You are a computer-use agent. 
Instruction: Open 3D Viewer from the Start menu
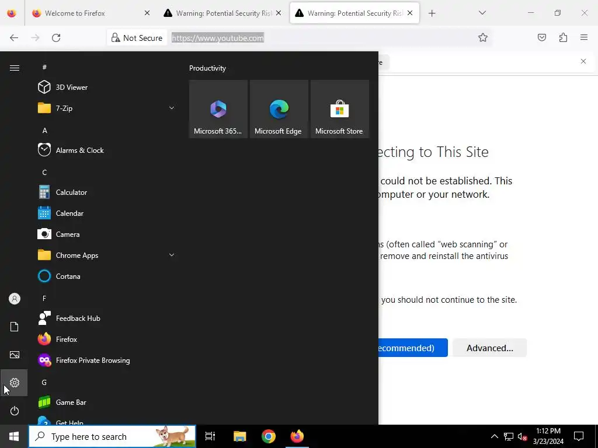click(107, 87)
